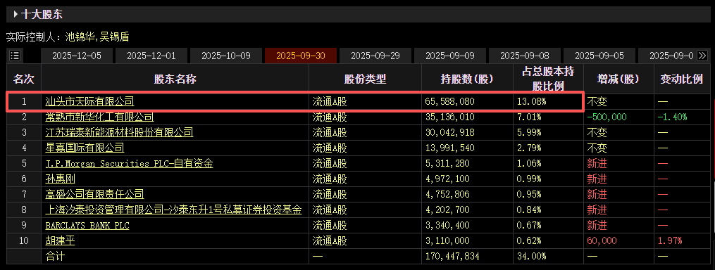Switch to the 2025-09-08 date tab
This screenshot has height=270, width=715.
tap(525, 56)
